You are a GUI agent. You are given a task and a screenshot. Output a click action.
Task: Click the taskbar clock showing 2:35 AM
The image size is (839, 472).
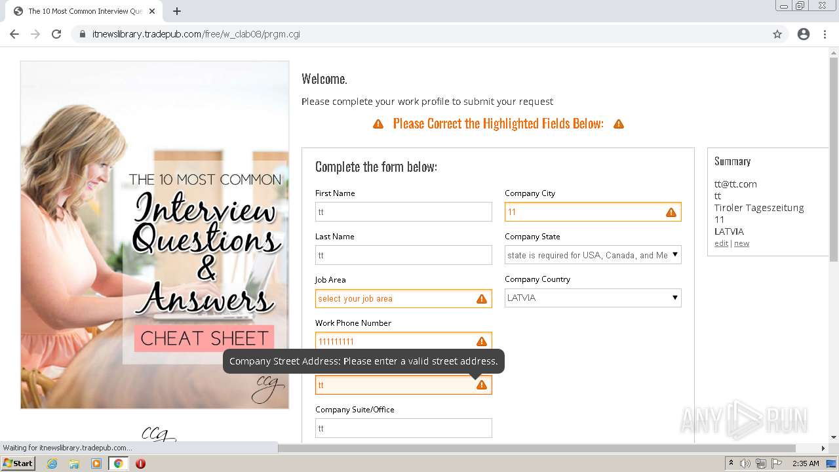pos(806,463)
